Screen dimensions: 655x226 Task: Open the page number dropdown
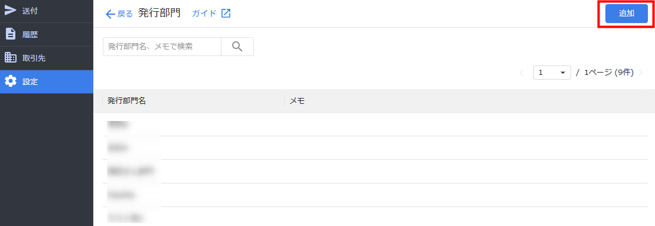coord(552,73)
